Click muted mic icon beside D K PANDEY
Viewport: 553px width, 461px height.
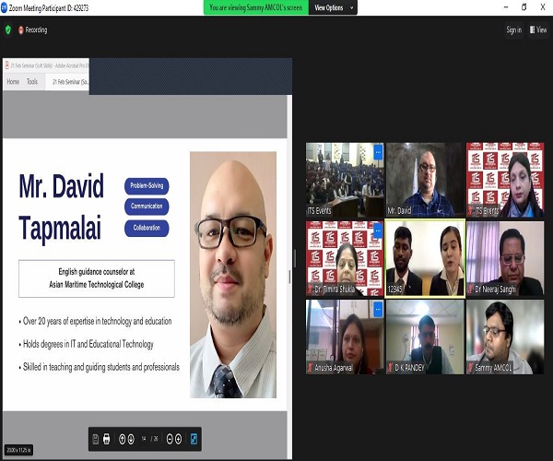point(390,368)
